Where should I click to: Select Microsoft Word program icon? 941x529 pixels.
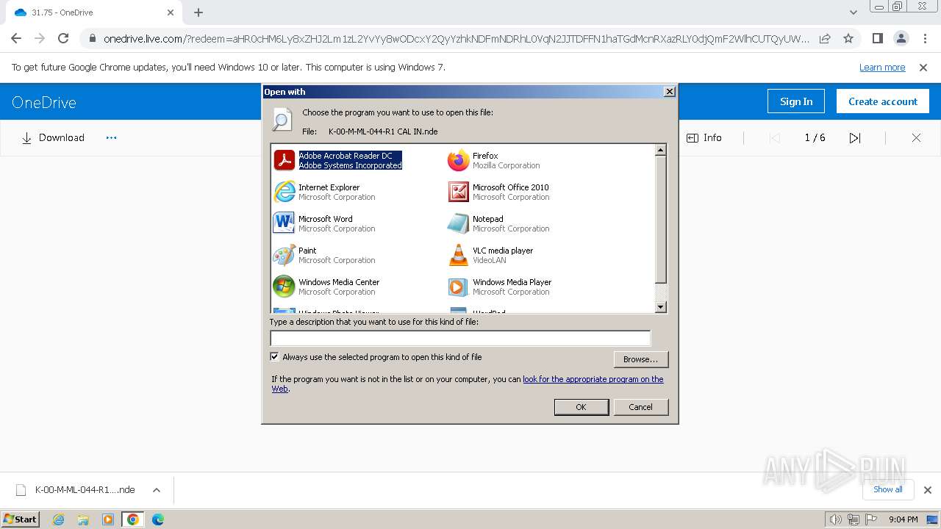(x=284, y=223)
